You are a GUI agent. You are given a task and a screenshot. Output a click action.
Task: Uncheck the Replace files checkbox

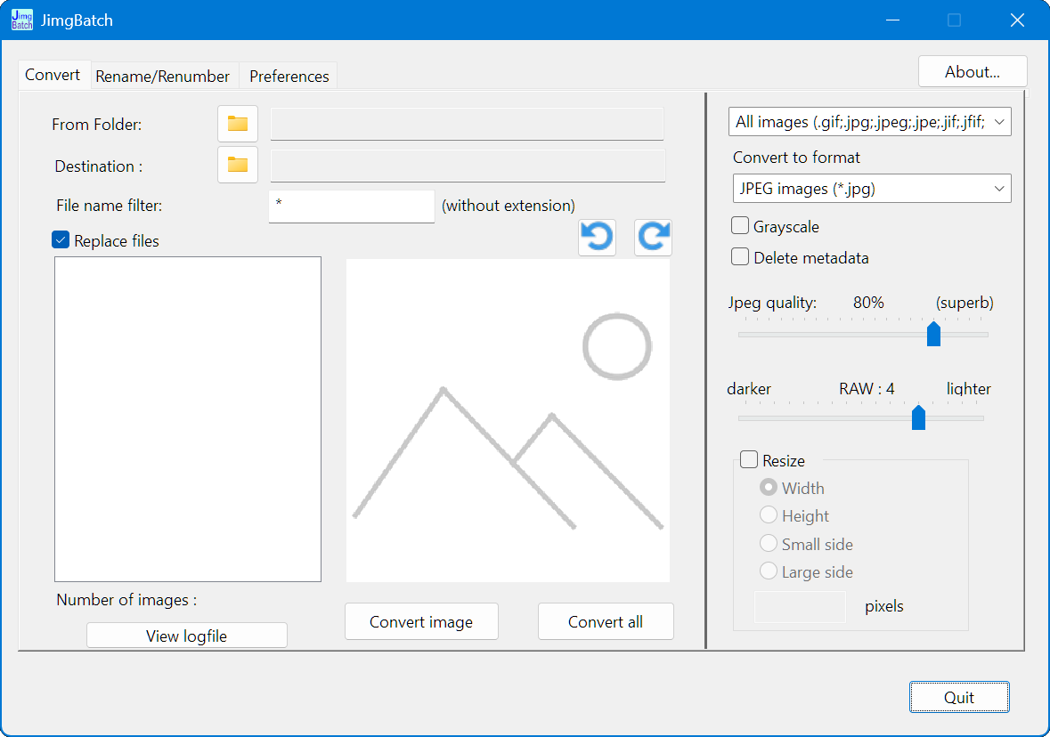coord(61,240)
